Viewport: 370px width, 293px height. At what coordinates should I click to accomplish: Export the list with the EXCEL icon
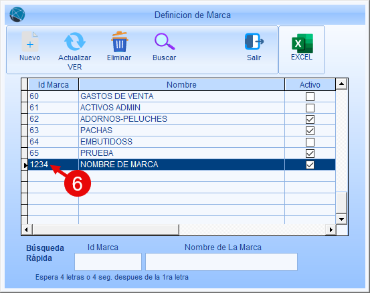tap(302, 43)
